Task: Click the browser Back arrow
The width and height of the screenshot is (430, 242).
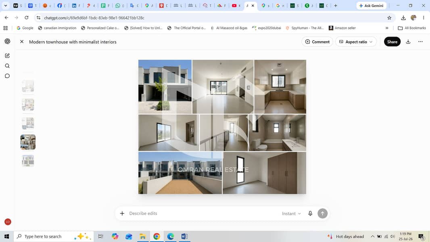Action: 6,17
